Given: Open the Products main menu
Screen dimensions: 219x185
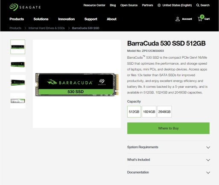Looking at the screenshot, I should pos(17,19).
